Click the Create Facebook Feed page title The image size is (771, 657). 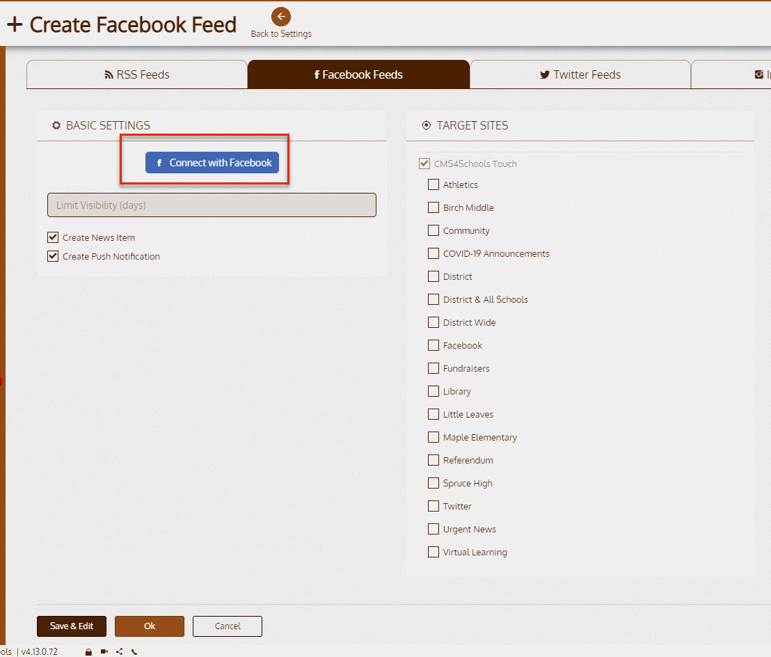[133, 24]
